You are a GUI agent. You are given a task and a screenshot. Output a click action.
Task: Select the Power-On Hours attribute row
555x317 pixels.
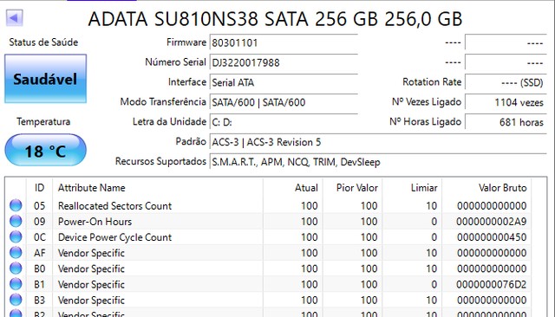[268, 221]
